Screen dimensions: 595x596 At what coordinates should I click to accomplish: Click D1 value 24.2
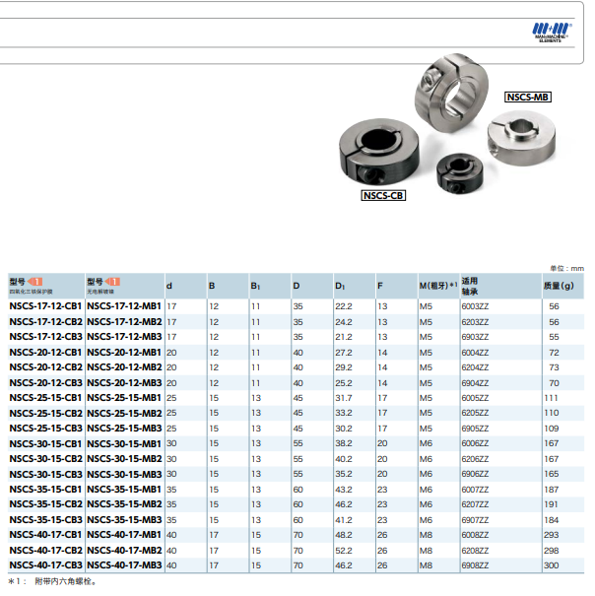[x=344, y=322]
